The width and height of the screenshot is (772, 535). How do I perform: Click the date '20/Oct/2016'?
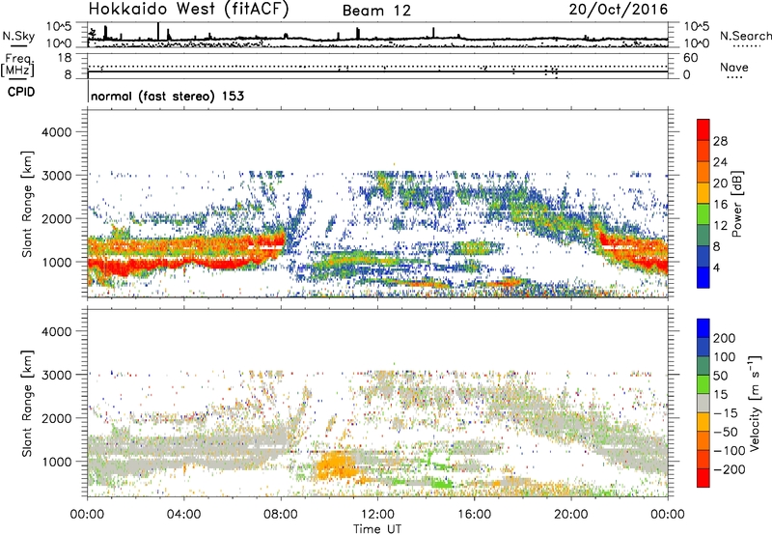tap(619, 10)
